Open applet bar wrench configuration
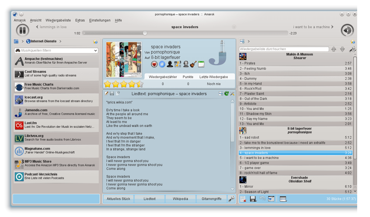 231,199
